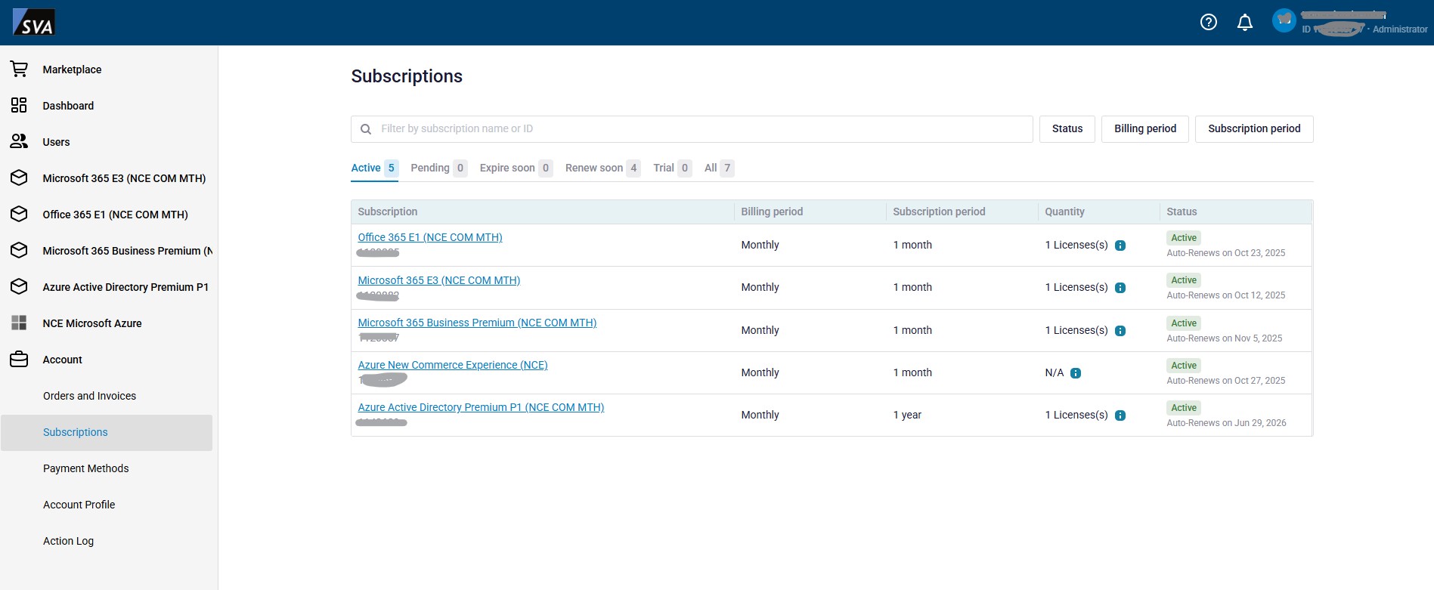Click info icon for Office 365 E1 licenses
The width and height of the screenshot is (1434, 590).
coord(1120,246)
